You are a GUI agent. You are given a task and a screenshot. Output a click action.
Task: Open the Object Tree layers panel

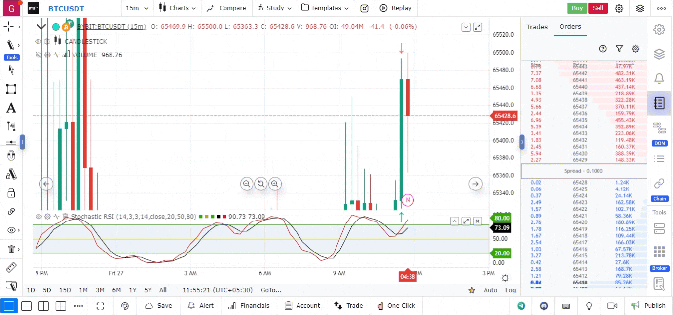659,54
